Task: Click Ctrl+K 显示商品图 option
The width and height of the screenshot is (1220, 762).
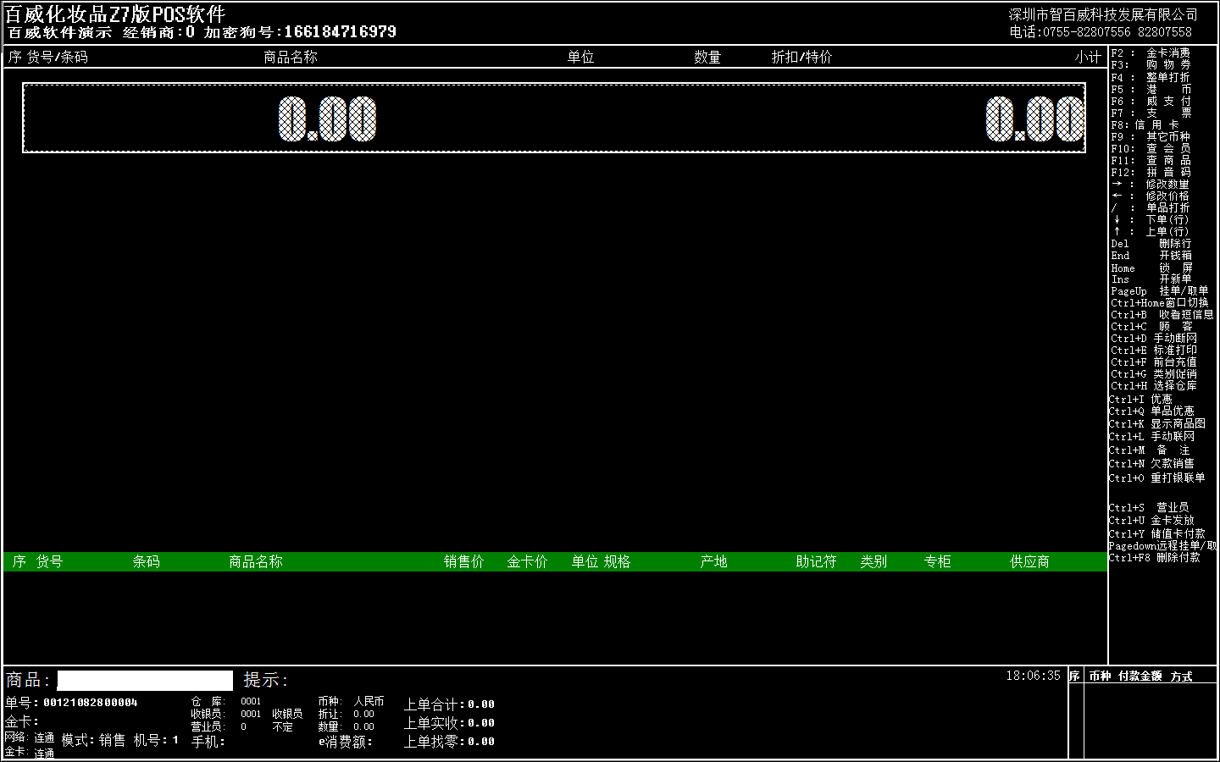Action: 1156,423
